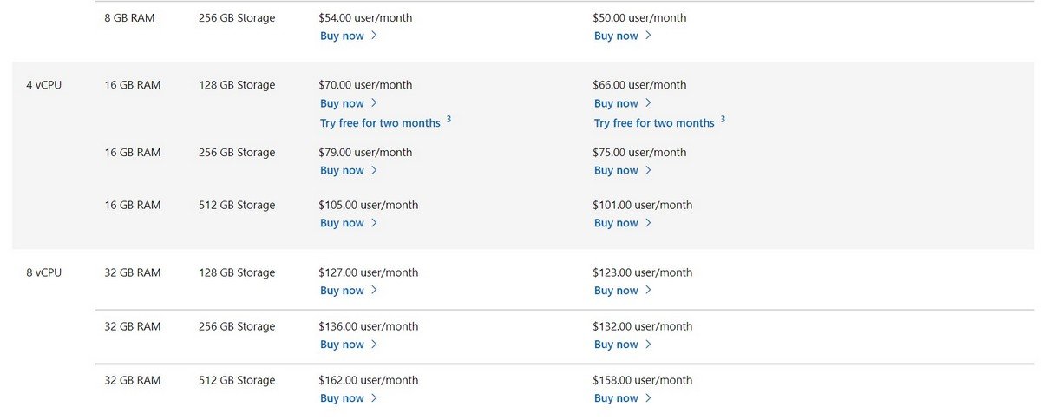Open Try free for two months under $66.00

tap(654, 123)
